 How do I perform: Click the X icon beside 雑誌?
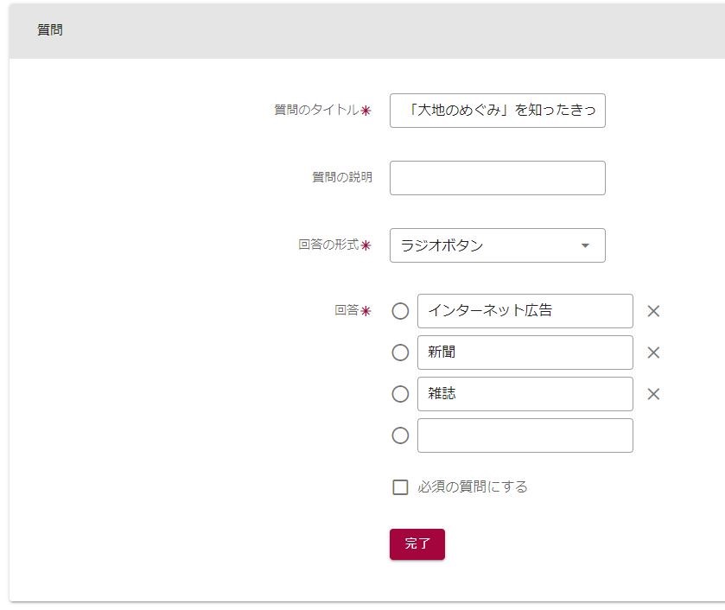coord(653,394)
